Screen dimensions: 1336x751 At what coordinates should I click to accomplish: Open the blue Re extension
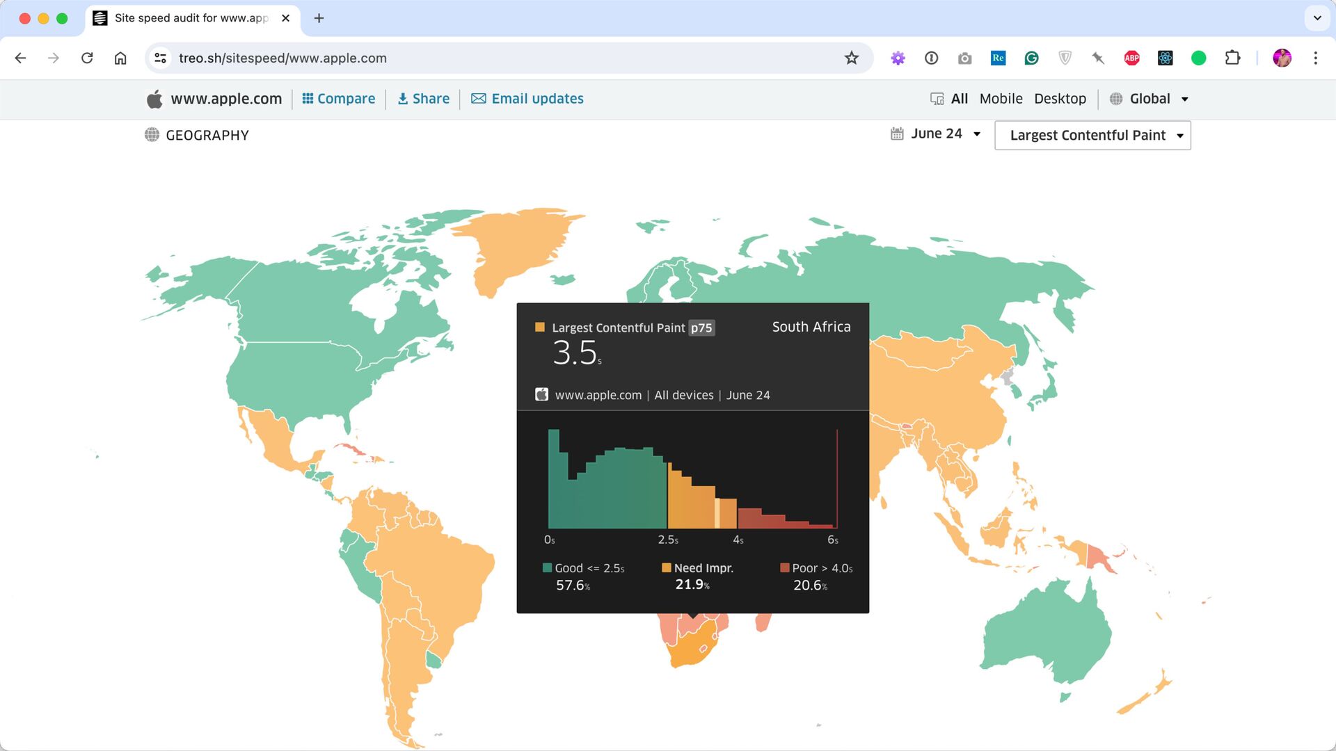coord(999,58)
